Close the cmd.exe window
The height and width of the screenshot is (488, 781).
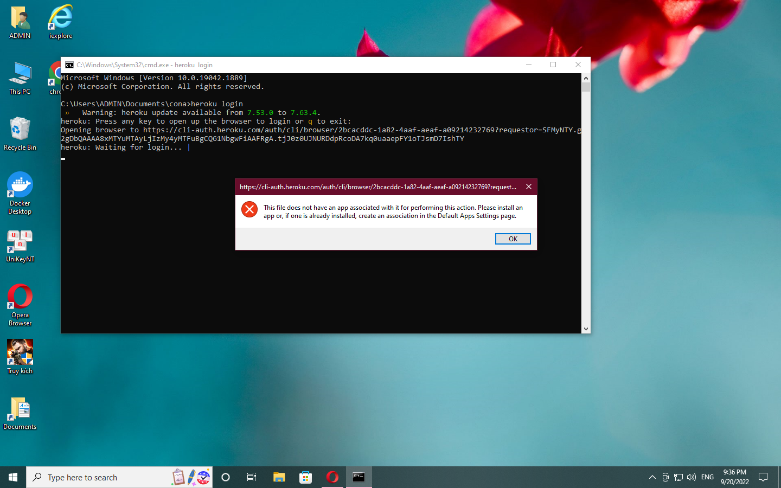pos(578,65)
